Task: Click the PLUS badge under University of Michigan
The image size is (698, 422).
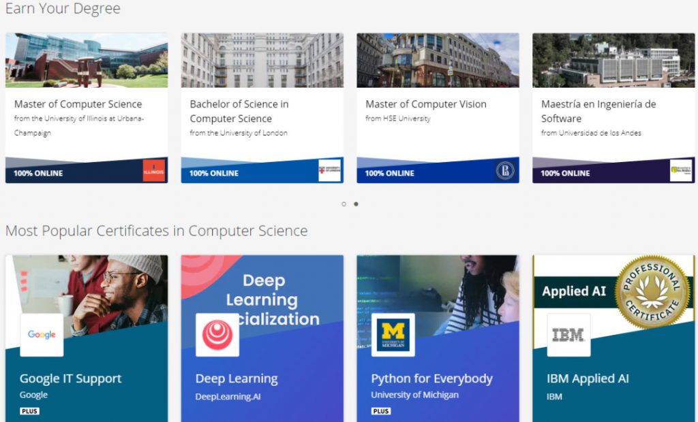Action: [x=381, y=411]
